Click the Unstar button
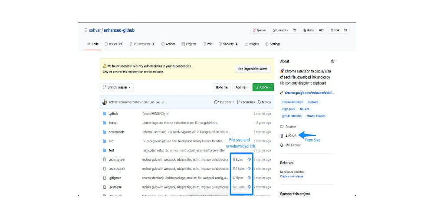The width and height of the screenshot is (434, 217). 309,30
